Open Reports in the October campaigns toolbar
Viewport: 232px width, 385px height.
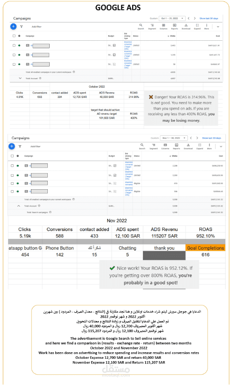coord(174,27)
